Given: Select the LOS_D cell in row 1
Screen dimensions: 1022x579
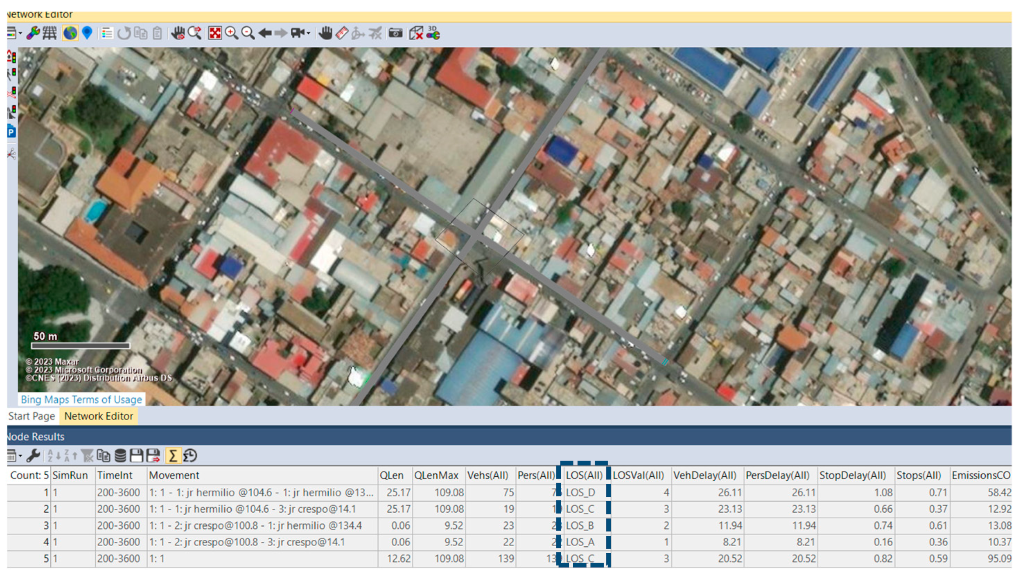Looking at the screenshot, I should click(x=581, y=492).
